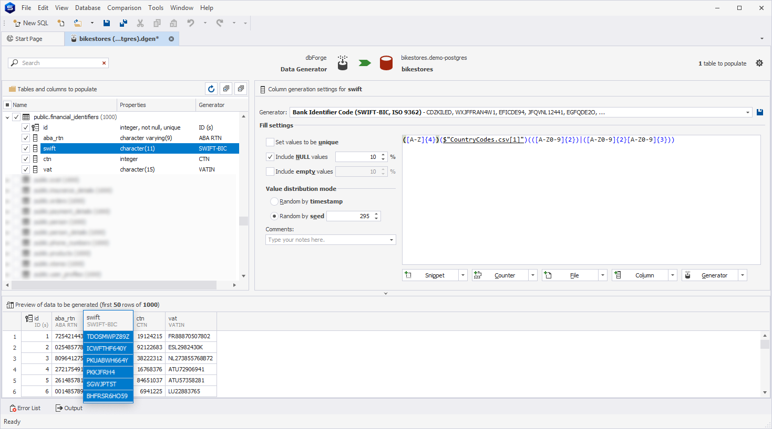
Task: Insert a Column reference into the expression
Action: coord(640,275)
